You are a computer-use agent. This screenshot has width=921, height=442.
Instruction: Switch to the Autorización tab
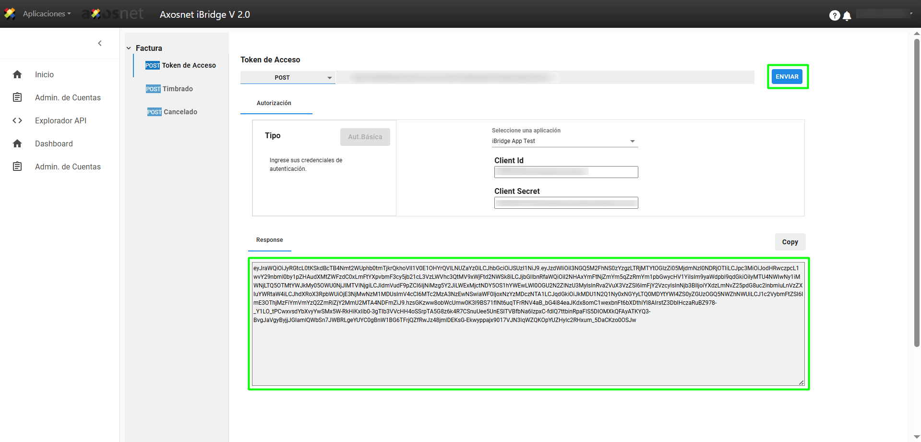click(274, 103)
